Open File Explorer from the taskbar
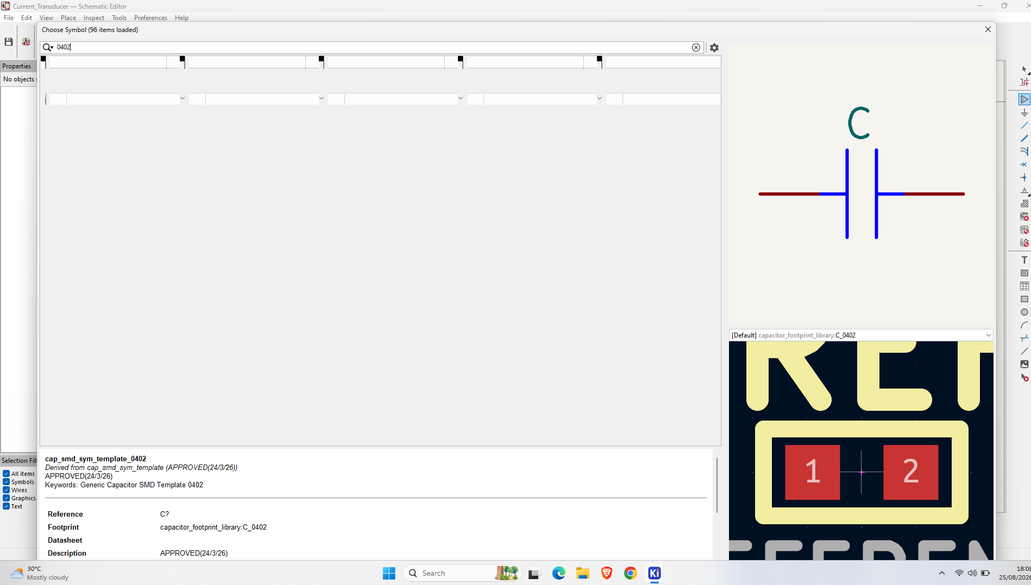The width and height of the screenshot is (1031, 585). pyautogui.click(x=582, y=573)
